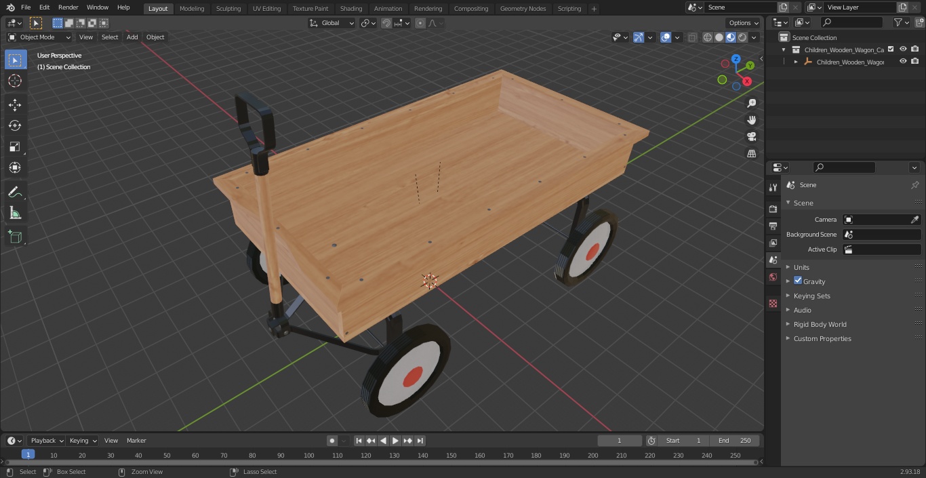Open the Object Mode dropdown
The width and height of the screenshot is (926, 478).
click(x=39, y=37)
